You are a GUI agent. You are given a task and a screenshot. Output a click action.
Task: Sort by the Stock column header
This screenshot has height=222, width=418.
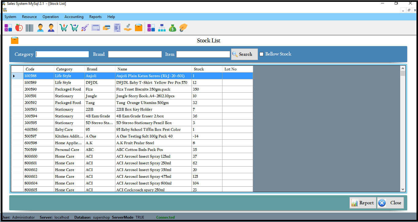pyautogui.click(x=207, y=69)
